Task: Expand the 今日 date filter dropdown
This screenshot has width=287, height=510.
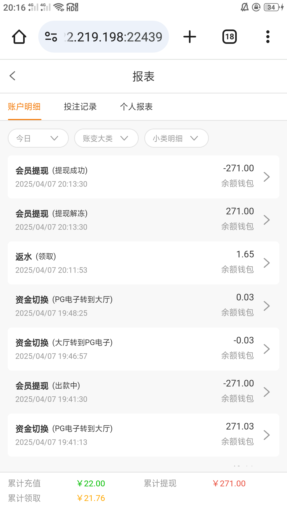Action: pyautogui.click(x=38, y=138)
